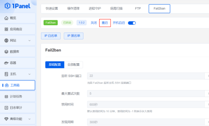Viewport: 209px width, 126px height.
Task: Click the 监听 SSH 端口 label
Action: (x=71, y=76)
